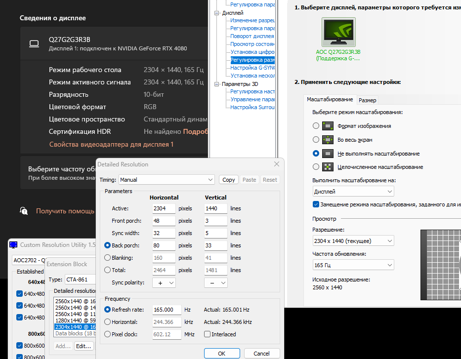Uncheck the first 800x600 established resolution

click(x=19, y=346)
